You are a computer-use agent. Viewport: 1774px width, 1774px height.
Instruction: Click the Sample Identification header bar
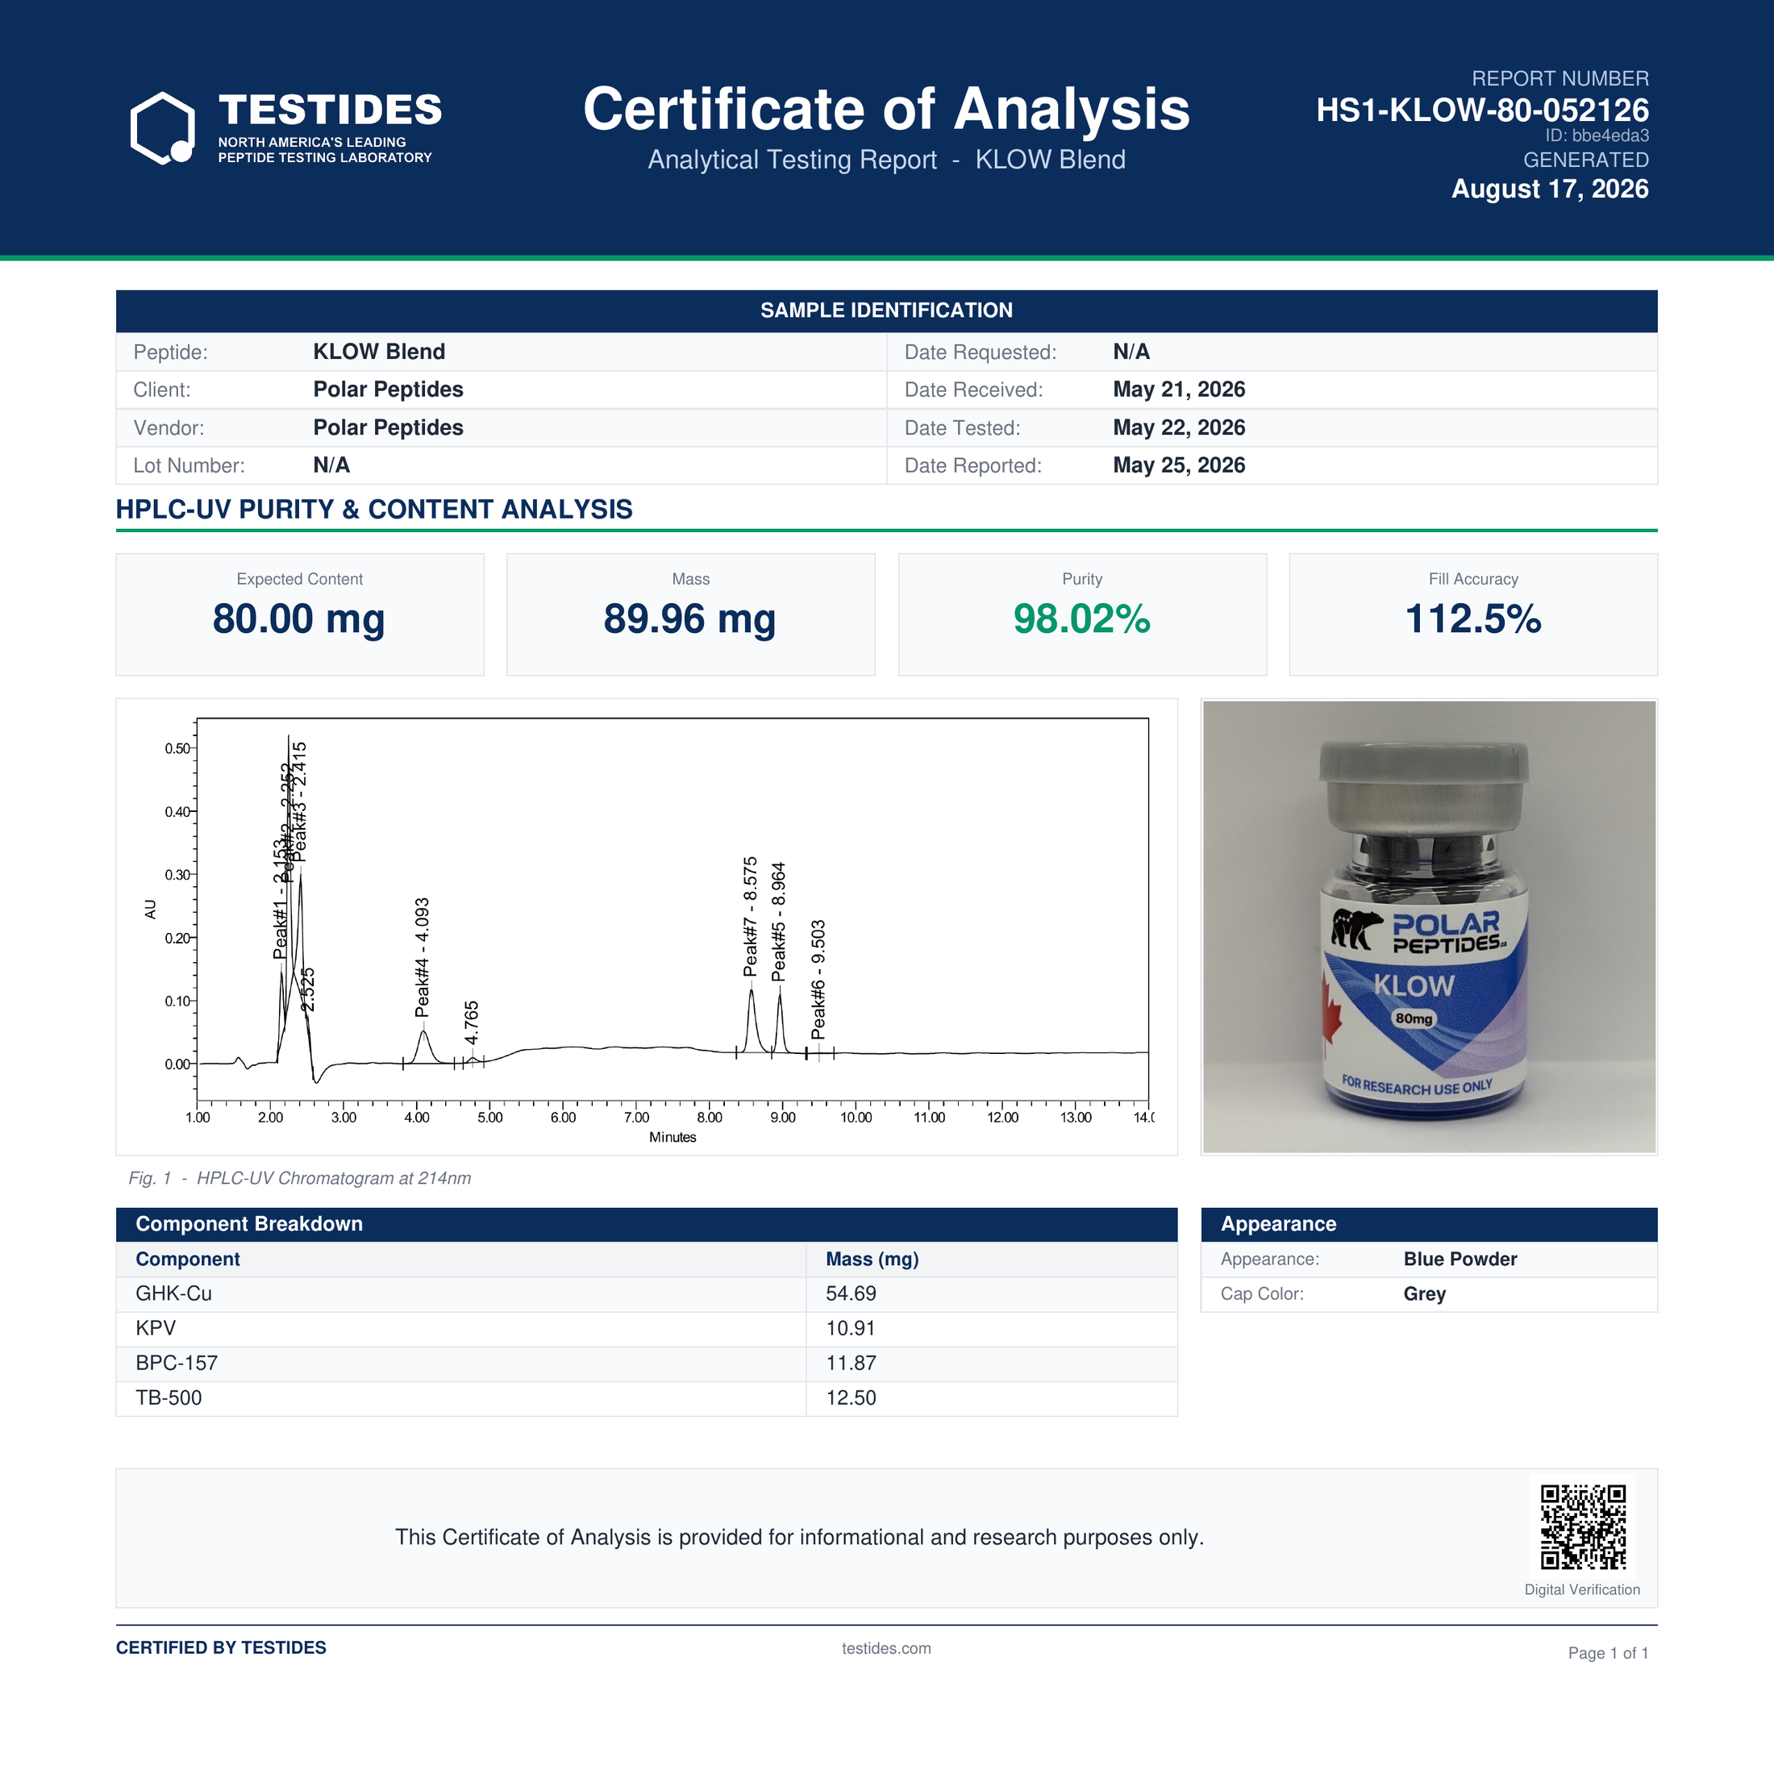click(886, 310)
